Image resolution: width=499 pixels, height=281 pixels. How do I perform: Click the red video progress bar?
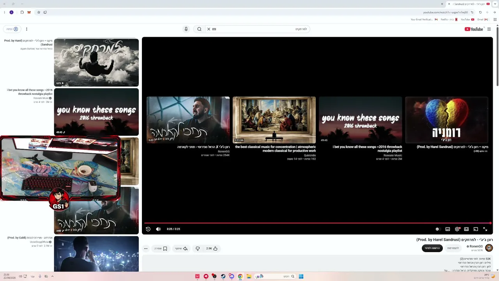317,223
